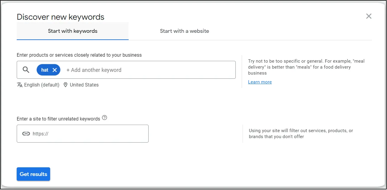387x190 pixels.
Task: Change the United States location setting
Action: pos(84,85)
